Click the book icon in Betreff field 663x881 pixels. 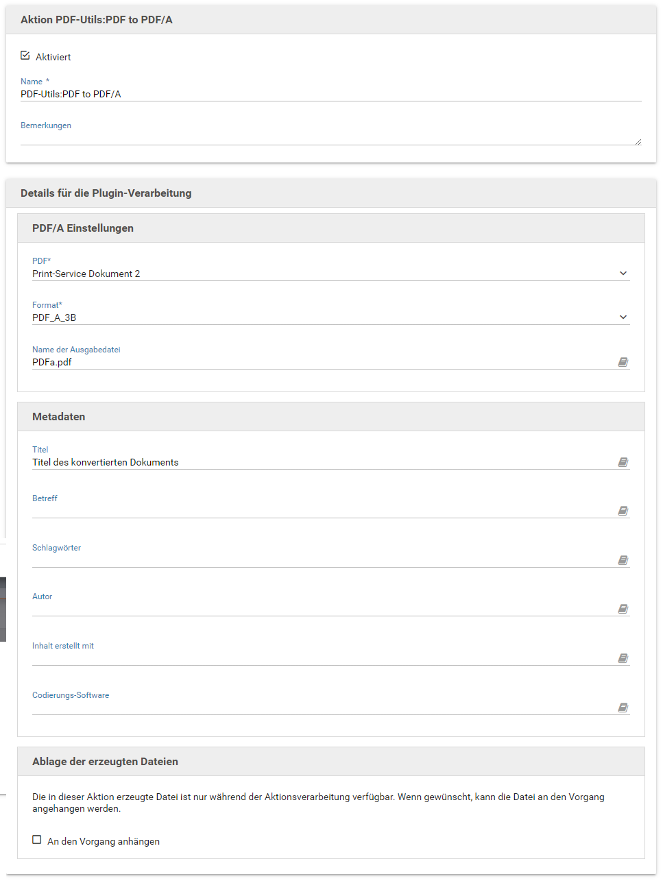pyautogui.click(x=623, y=511)
